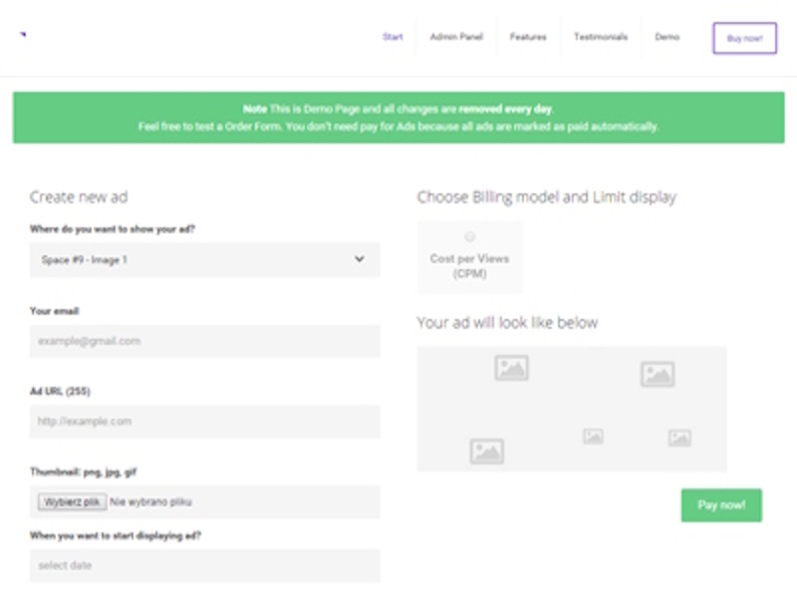The image size is (797, 598).
Task: Click the small rightmost image placeholder icon
Action: click(x=679, y=438)
